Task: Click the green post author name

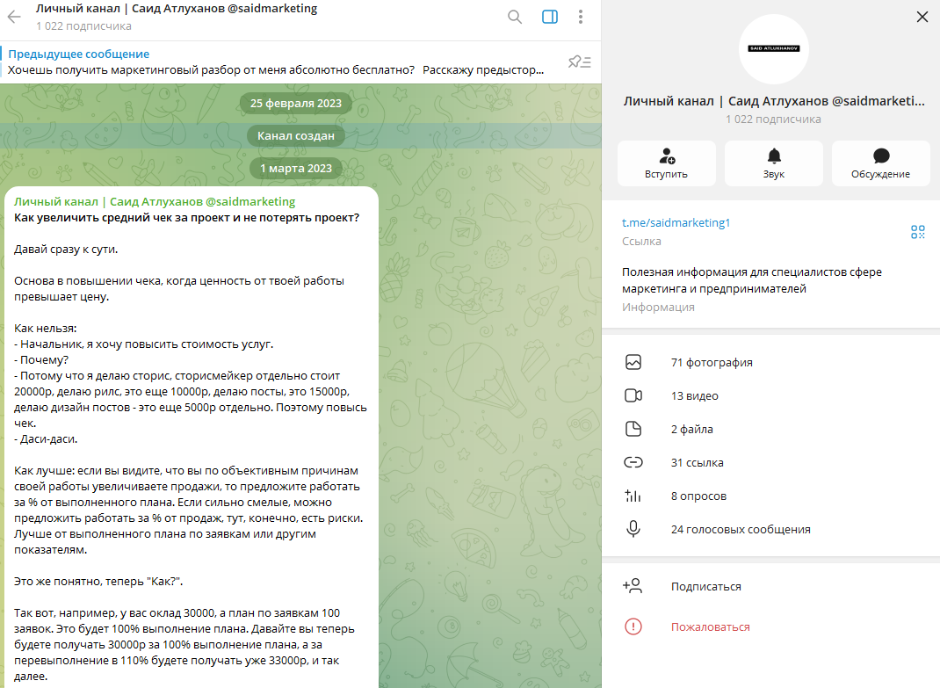Action: 155,201
